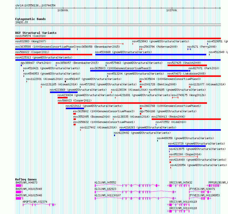
Task: Select nsv4572802 gnomAD variant label
Action: click(x=108, y=84)
